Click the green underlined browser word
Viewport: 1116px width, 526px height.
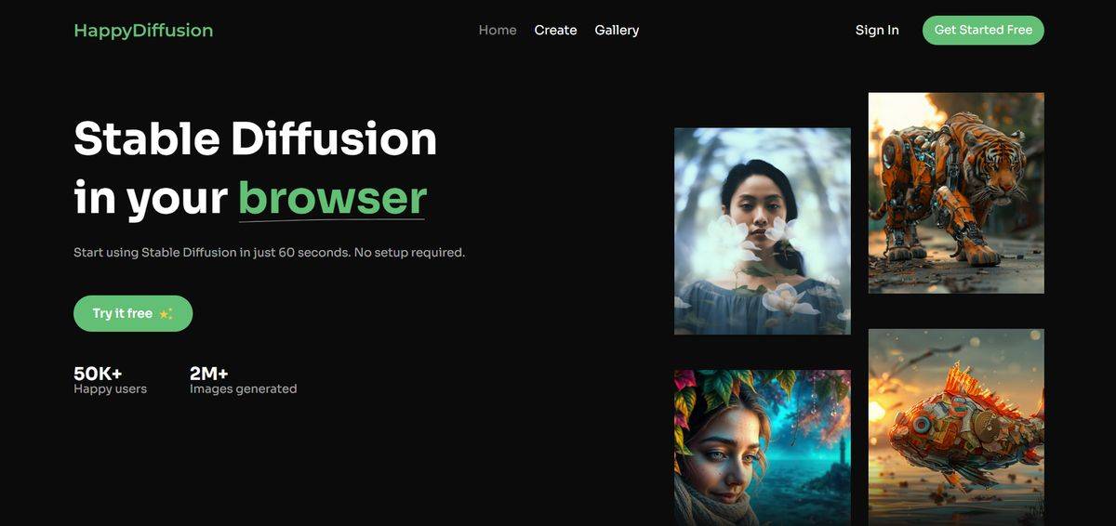[332, 197]
